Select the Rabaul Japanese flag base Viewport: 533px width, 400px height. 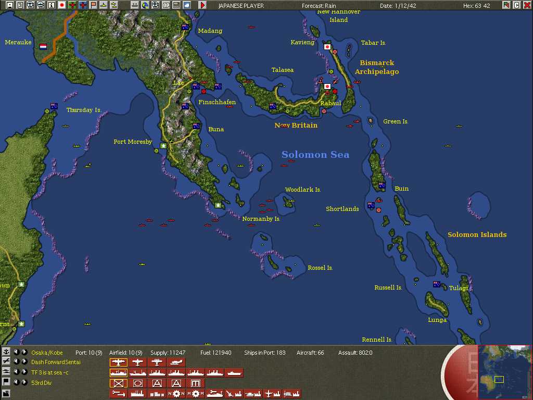(x=327, y=86)
